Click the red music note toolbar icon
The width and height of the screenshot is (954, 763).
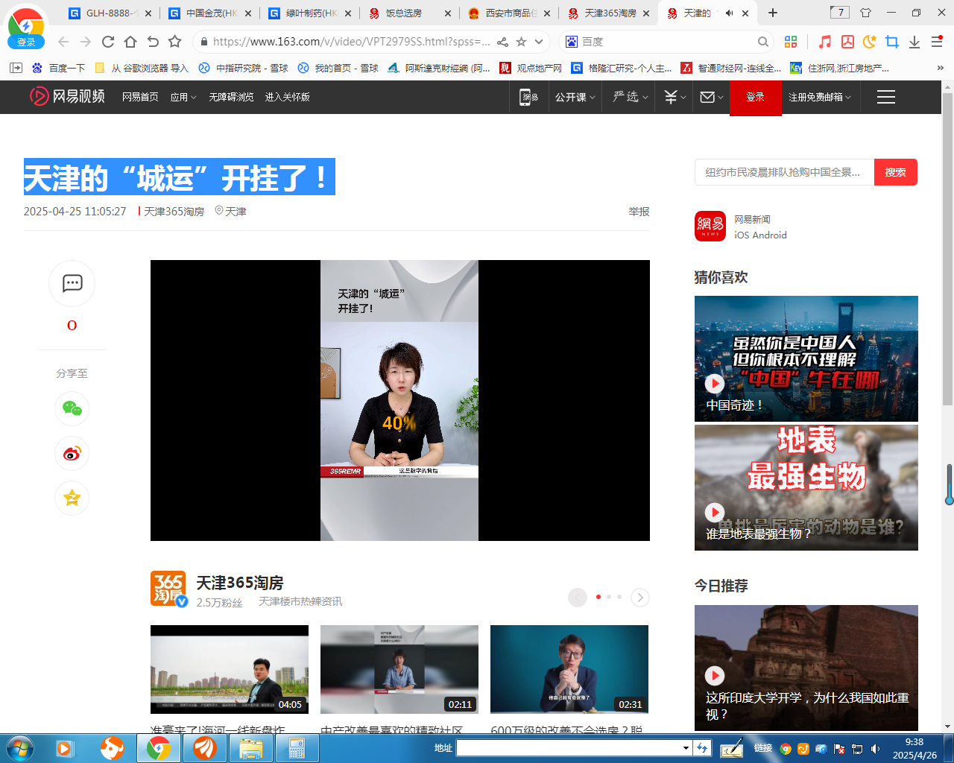click(824, 42)
